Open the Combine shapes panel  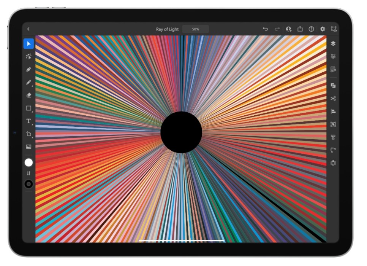pyautogui.click(x=333, y=86)
